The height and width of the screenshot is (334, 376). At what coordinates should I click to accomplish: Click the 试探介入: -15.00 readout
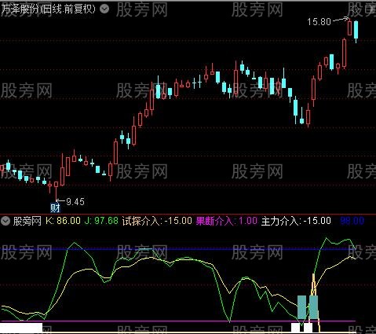pyautogui.click(x=157, y=221)
